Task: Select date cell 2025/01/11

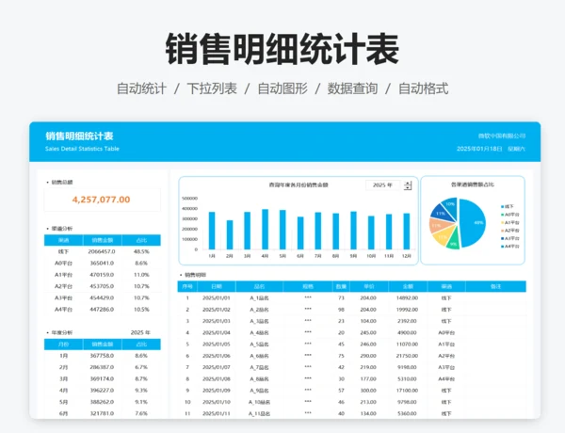Action: click(x=217, y=413)
